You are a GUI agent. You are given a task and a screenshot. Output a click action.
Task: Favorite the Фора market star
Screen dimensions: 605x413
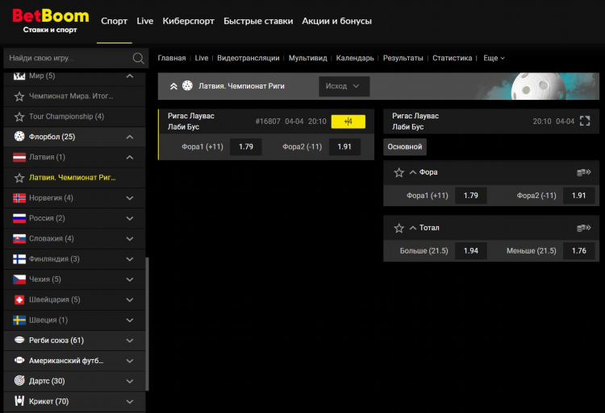pyautogui.click(x=399, y=172)
